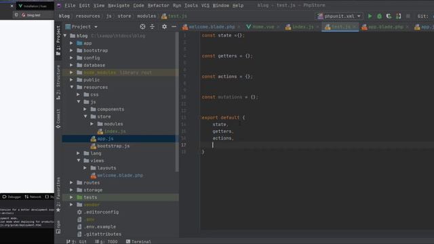434x244 pixels.
Task: Place cursor on the 'const mutations' line
Action: point(230,97)
